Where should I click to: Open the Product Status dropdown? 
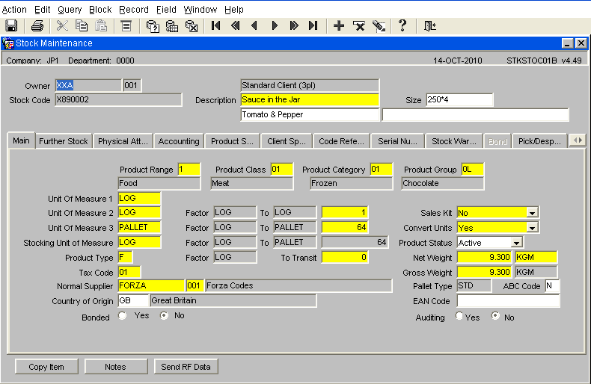(516, 243)
